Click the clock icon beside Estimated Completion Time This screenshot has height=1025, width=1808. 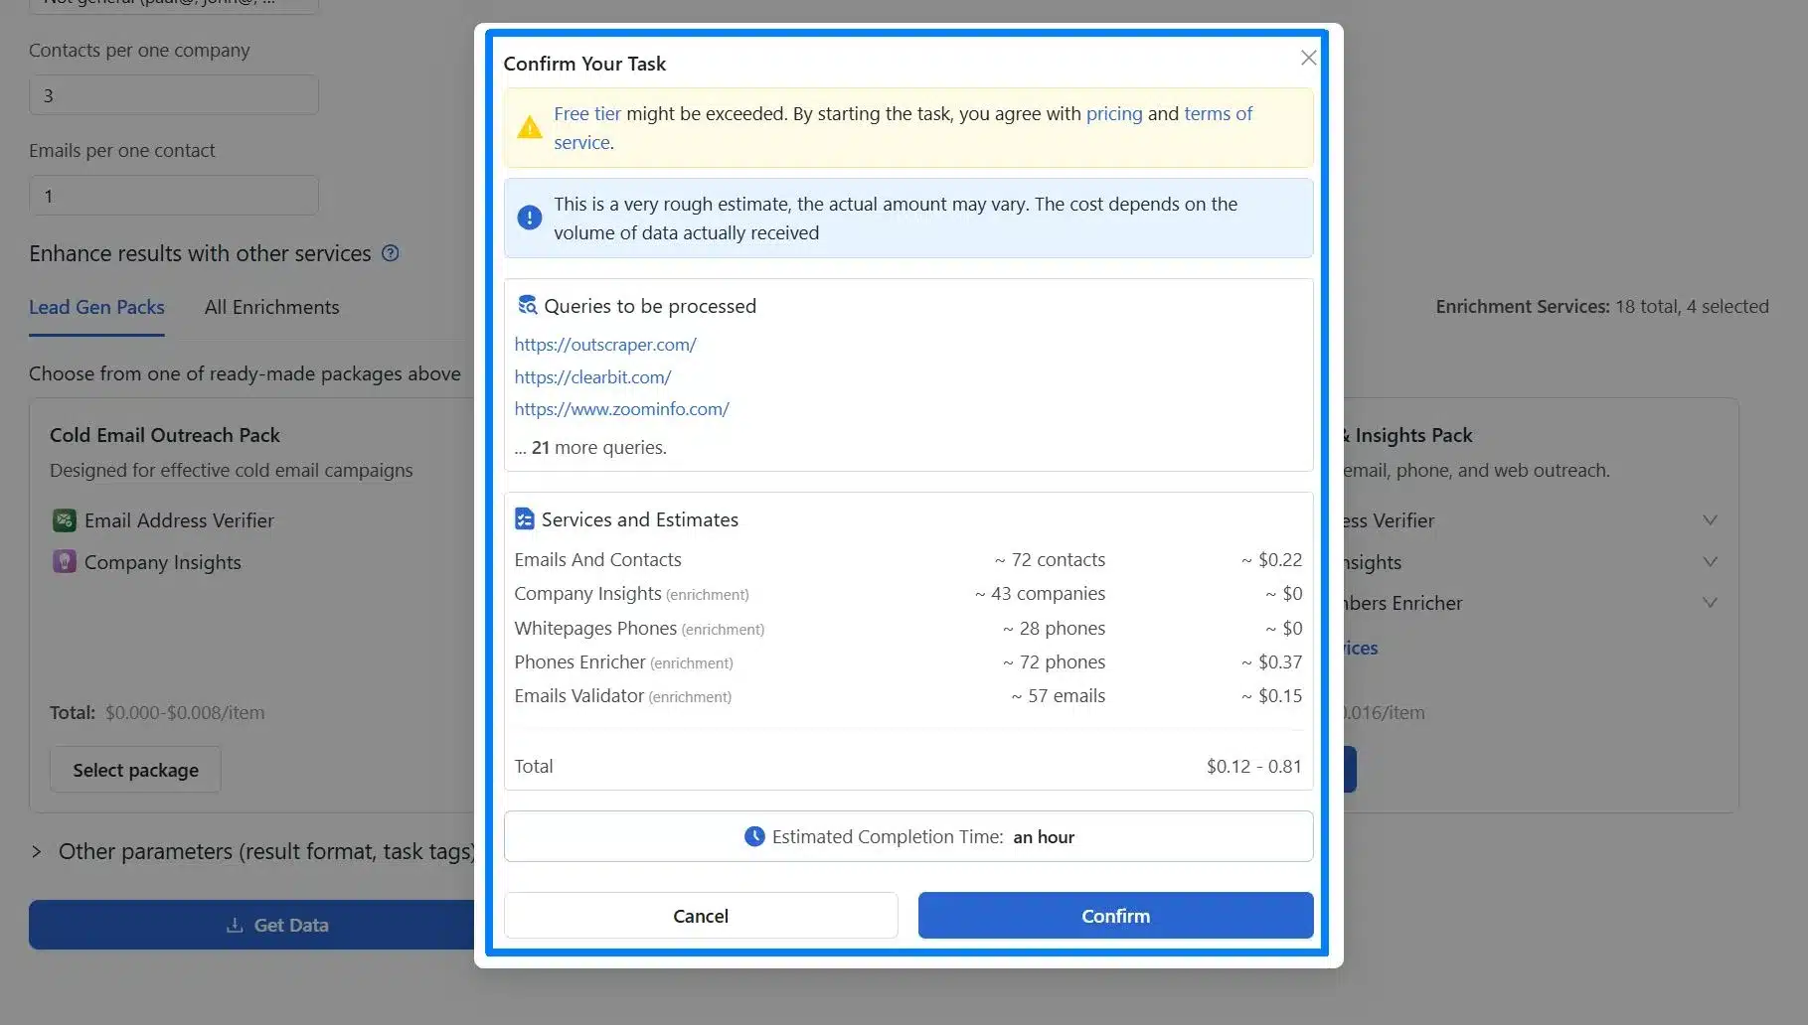point(754,836)
